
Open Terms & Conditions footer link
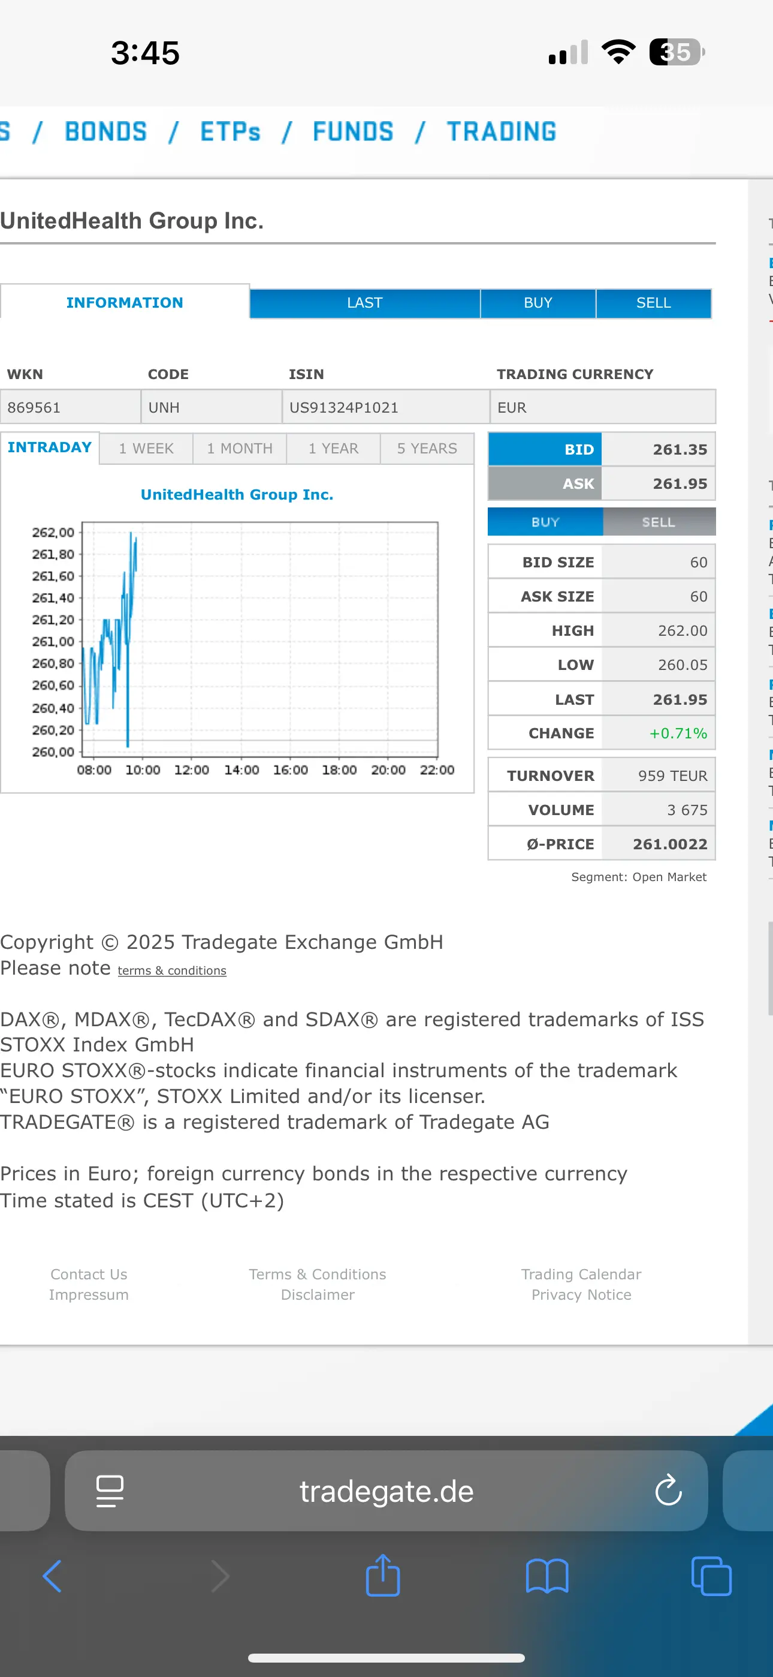(318, 1274)
